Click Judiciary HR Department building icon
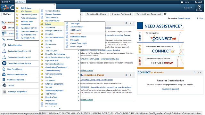Screen dimensions: 205x115 pyautogui.click(x=4, y=92)
